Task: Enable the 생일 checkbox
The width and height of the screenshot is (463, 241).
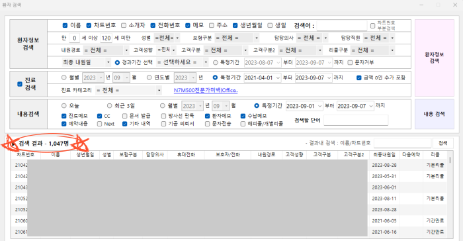Action: [x=270, y=25]
